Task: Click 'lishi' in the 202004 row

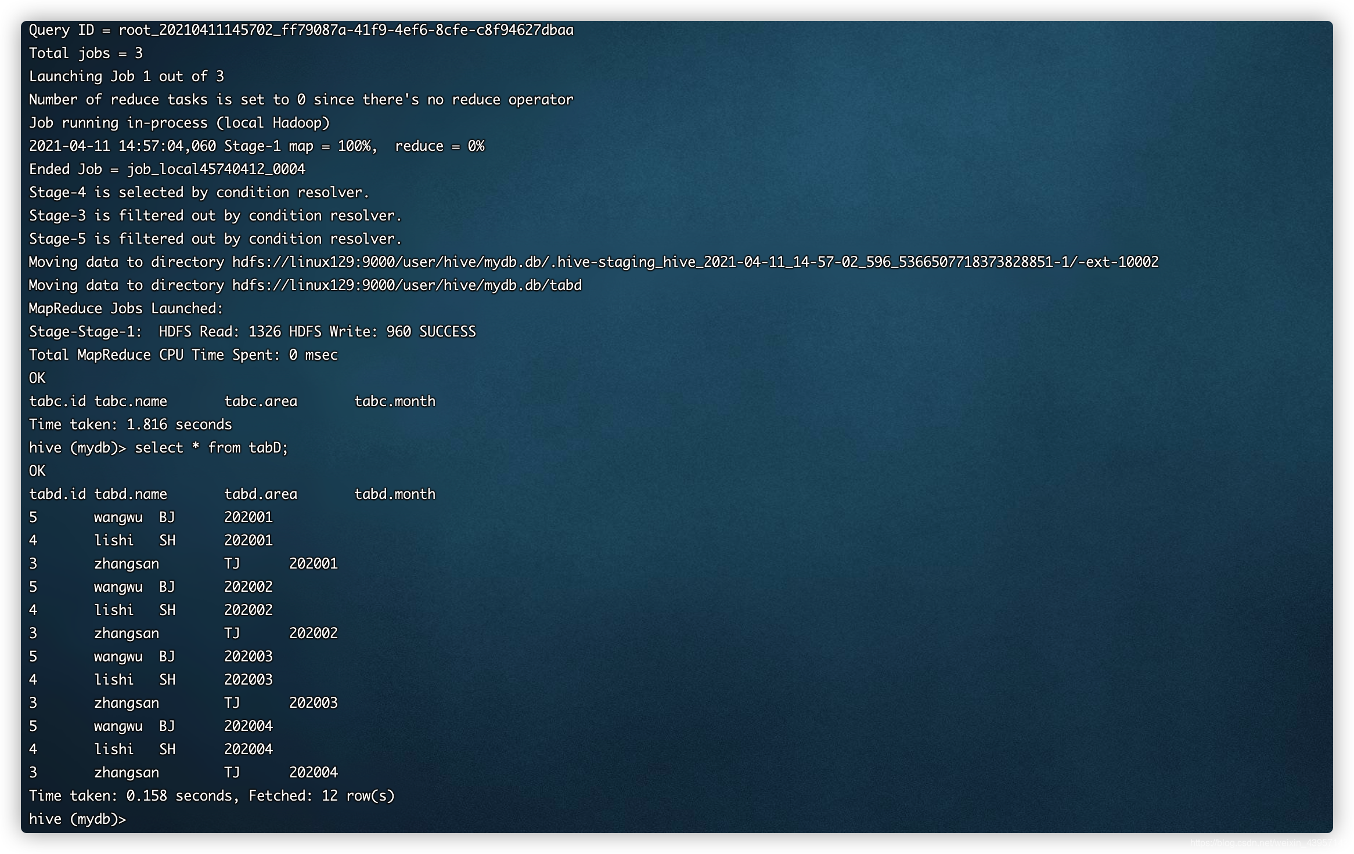Action: (114, 750)
